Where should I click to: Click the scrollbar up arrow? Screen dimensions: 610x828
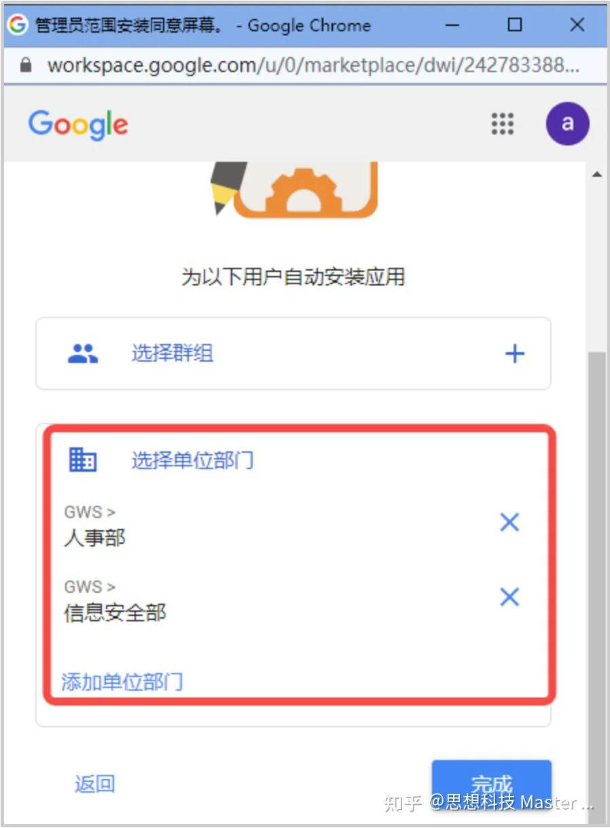point(597,174)
